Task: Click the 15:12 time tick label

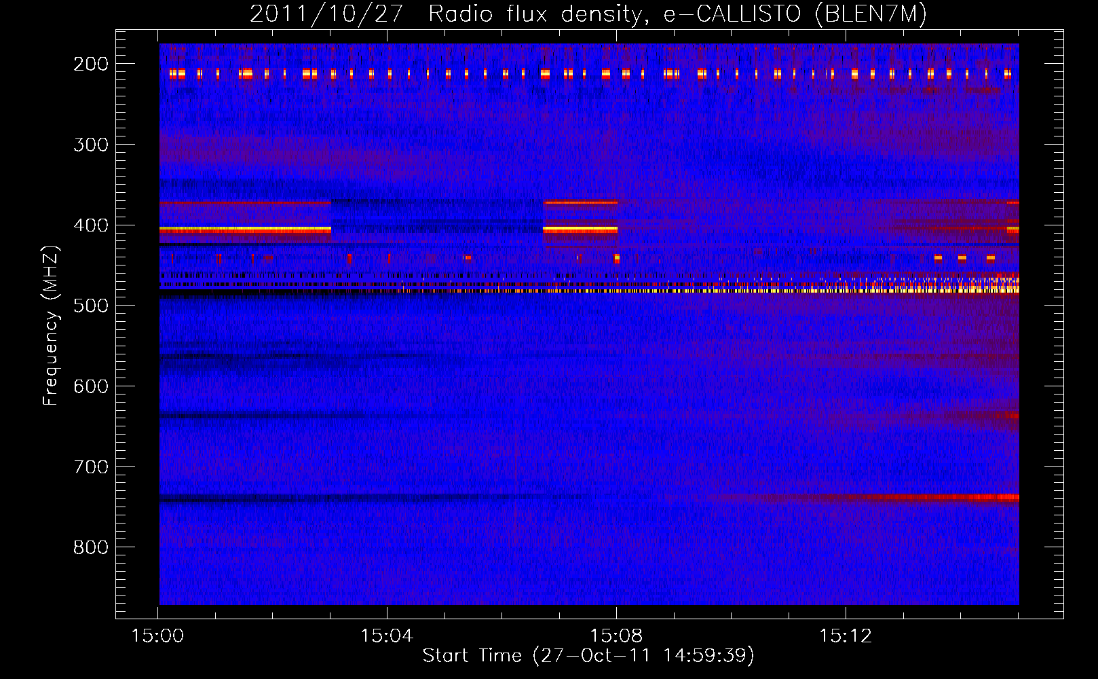Action: 846,636
